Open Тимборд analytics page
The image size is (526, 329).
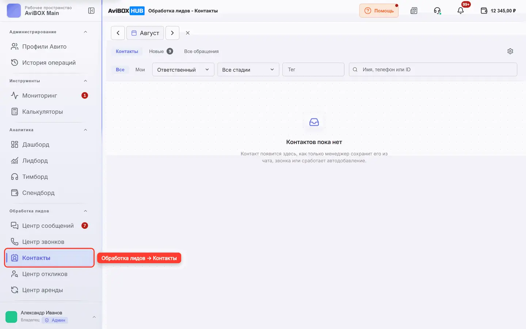[x=49, y=177]
